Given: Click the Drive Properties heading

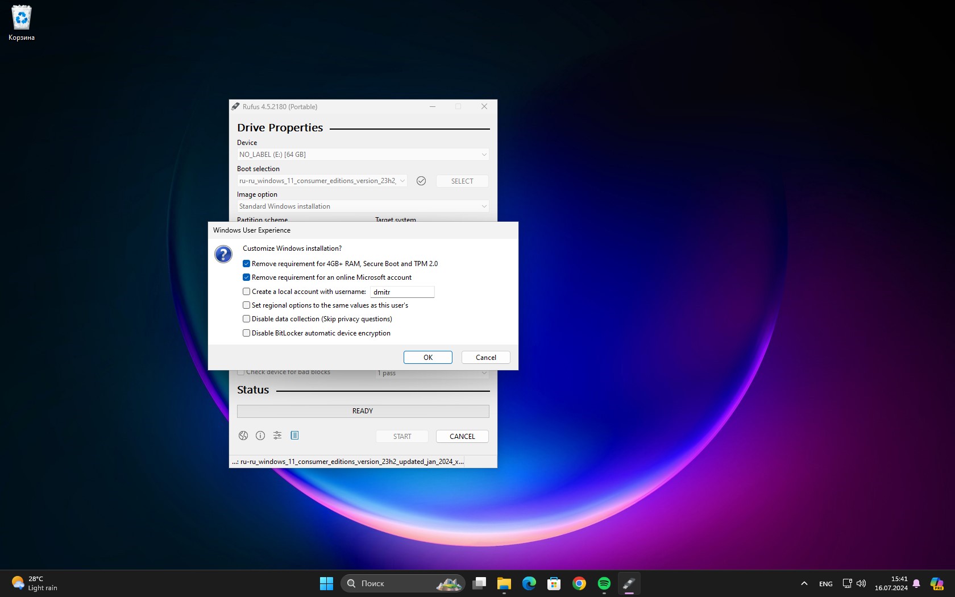Looking at the screenshot, I should pyautogui.click(x=280, y=127).
